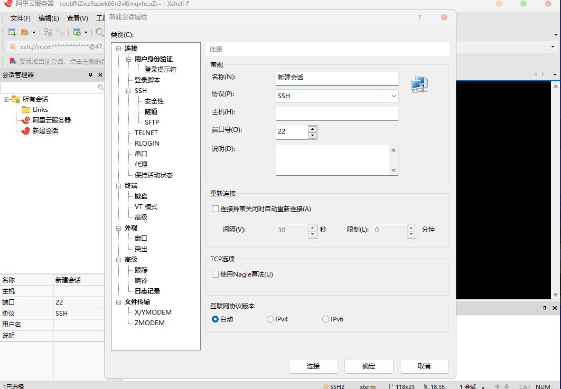The width and height of the screenshot is (561, 389).
Task: Collapse the 用户身份验证 tree node
Action: click(x=129, y=59)
